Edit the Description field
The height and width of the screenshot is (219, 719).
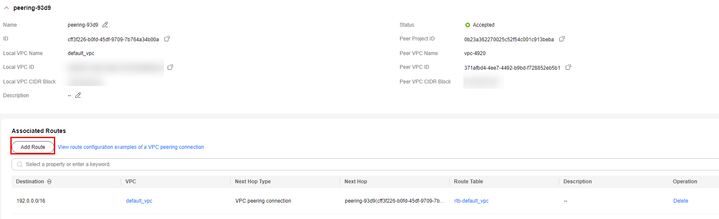click(x=78, y=96)
